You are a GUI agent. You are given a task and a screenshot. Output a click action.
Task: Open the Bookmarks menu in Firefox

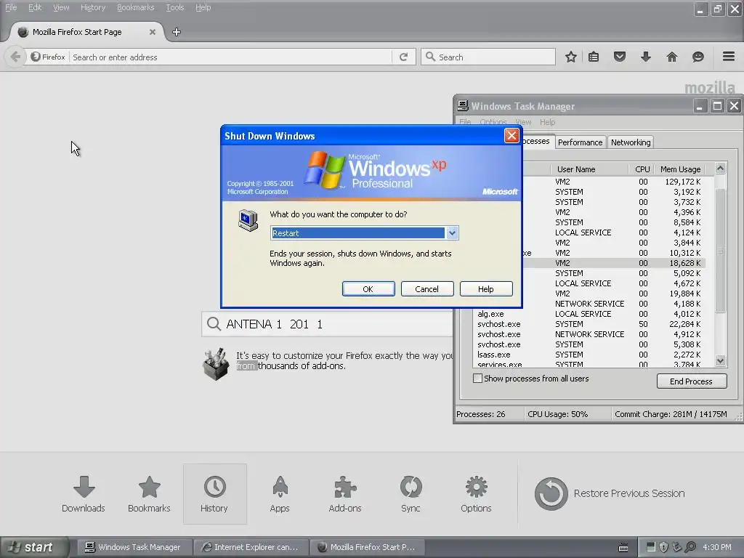click(136, 7)
